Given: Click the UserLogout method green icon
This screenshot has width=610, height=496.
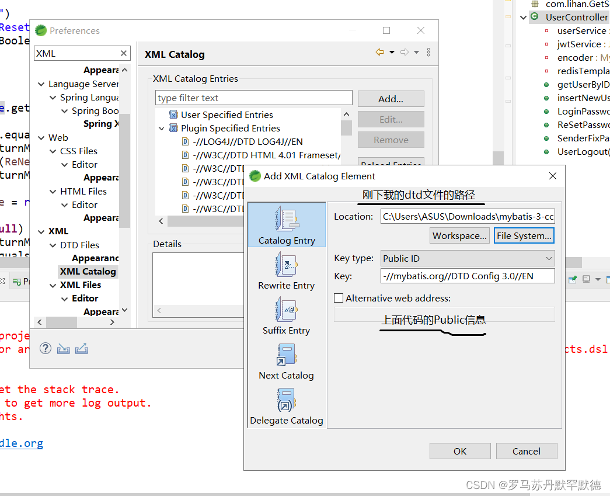Looking at the screenshot, I should [x=546, y=152].
